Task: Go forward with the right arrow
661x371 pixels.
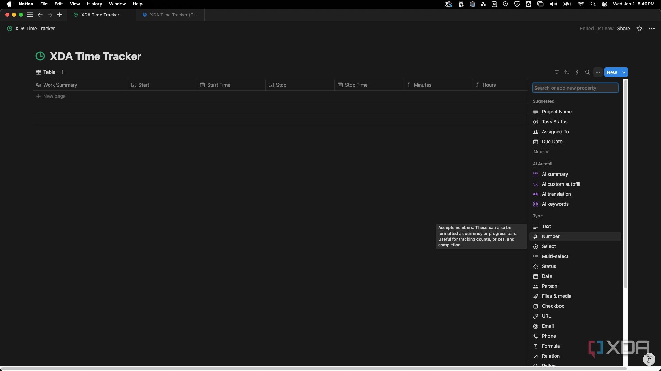Action: coord(50,15)
